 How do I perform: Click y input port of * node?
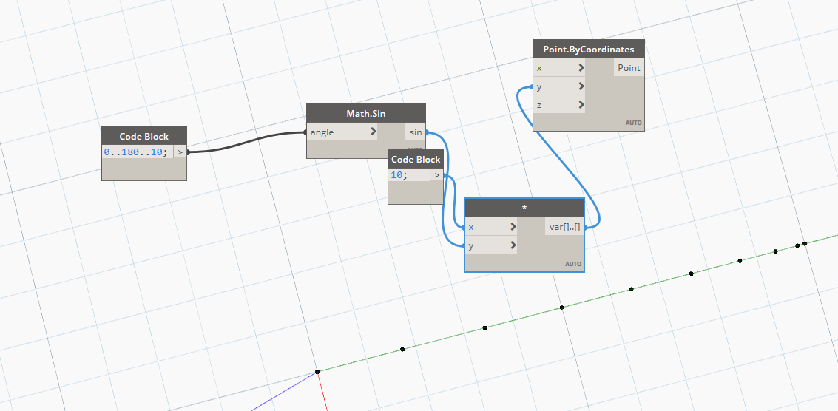tap(490, 245)
